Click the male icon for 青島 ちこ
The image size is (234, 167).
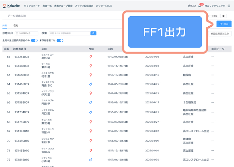pos(91,84)
